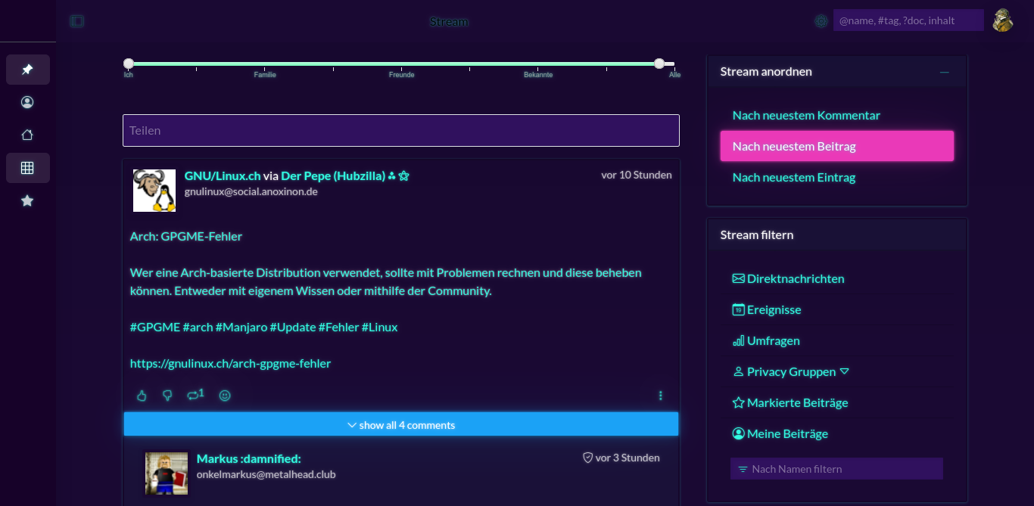Sort stream by Nach neuestem Kommentar
The image size is (1034, 506).
(x=806, y=116)
